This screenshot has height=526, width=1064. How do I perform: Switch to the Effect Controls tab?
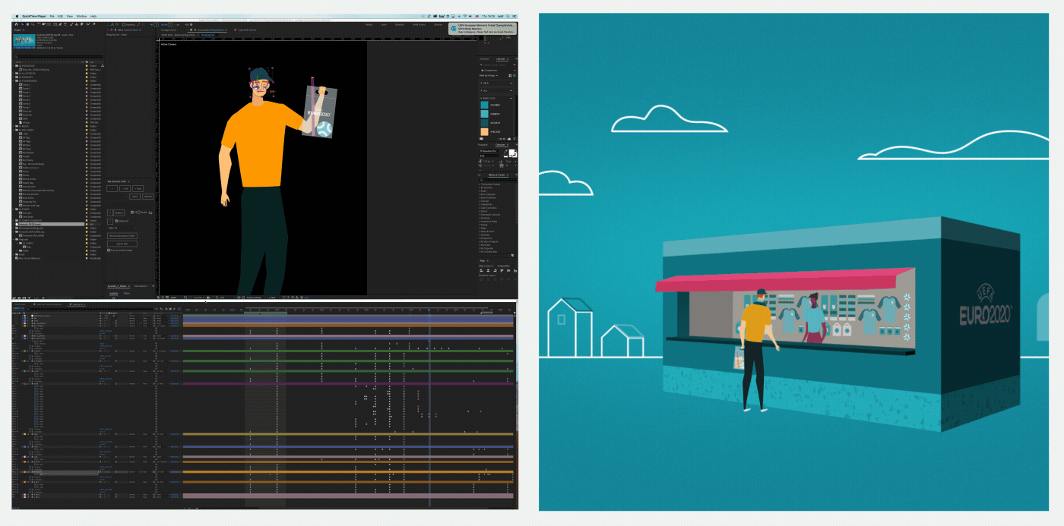(x=127, y=30)
